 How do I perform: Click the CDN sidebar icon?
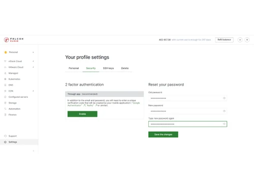click(x=5, y=91)
